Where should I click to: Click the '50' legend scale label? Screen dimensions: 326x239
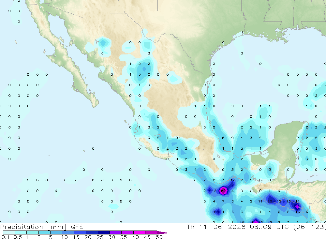pos(159,237)
